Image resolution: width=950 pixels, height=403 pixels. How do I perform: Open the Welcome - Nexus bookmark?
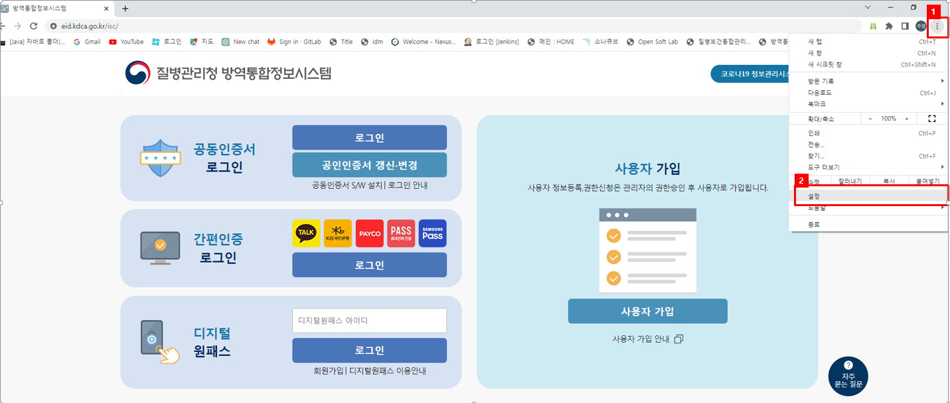[424, 42]
